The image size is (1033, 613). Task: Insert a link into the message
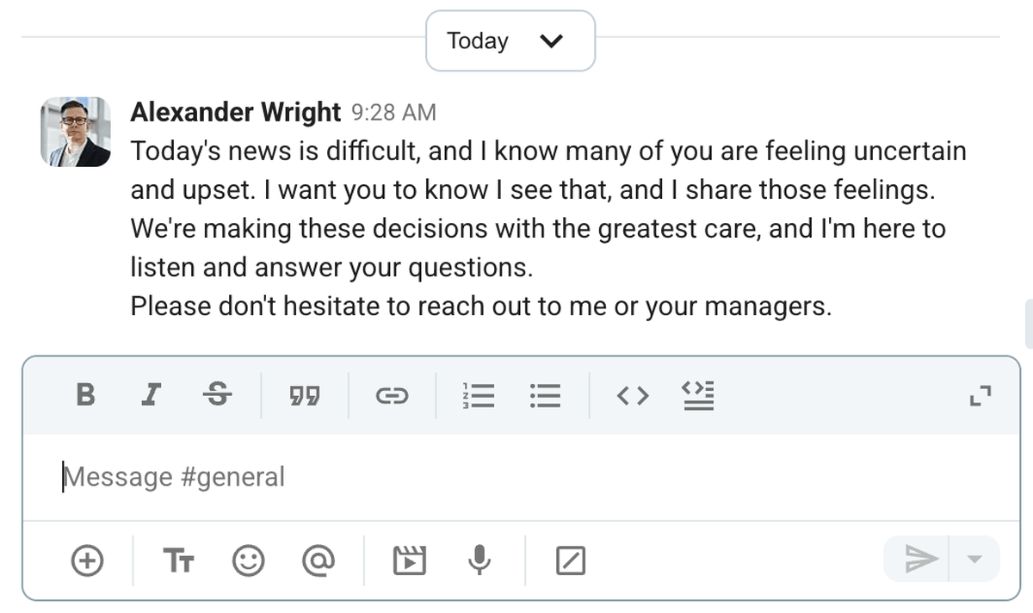(393, 395)
